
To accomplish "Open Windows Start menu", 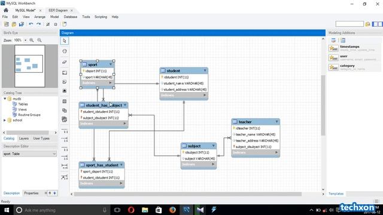I will (7, 210).
